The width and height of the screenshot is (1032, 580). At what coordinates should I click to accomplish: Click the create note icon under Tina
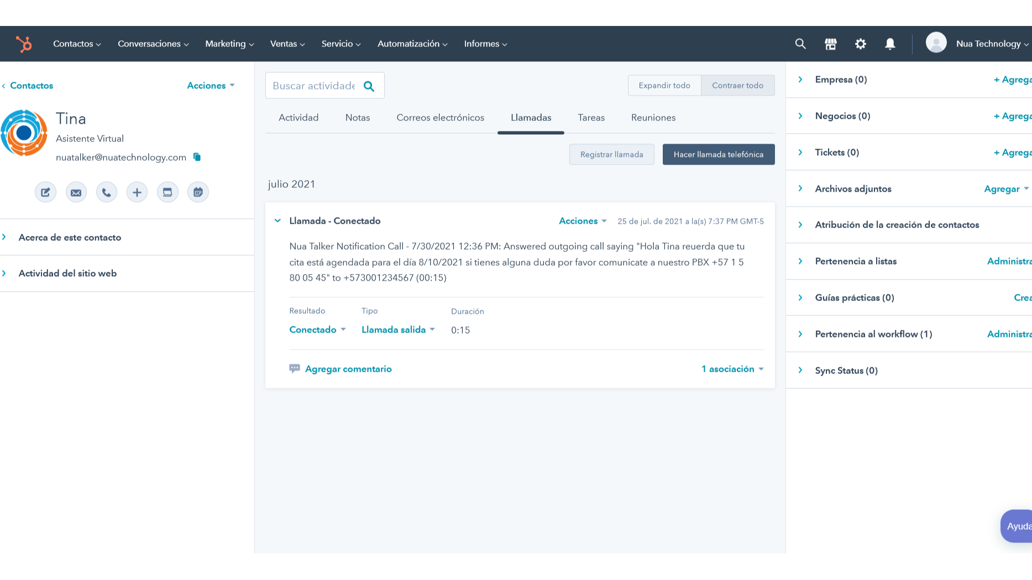(45, 192)
